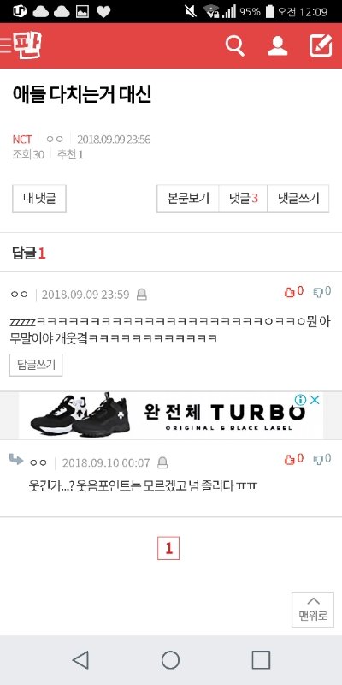
Task: Like the first comment with thumbs up
Action: (293, 292)
